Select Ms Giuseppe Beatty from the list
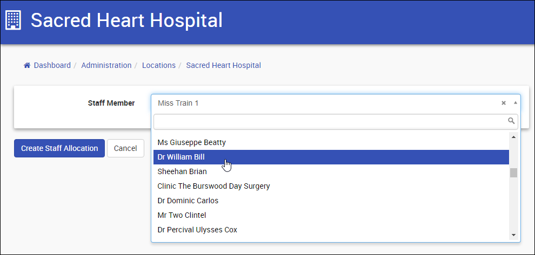535x255 pixels. (331, 142)
